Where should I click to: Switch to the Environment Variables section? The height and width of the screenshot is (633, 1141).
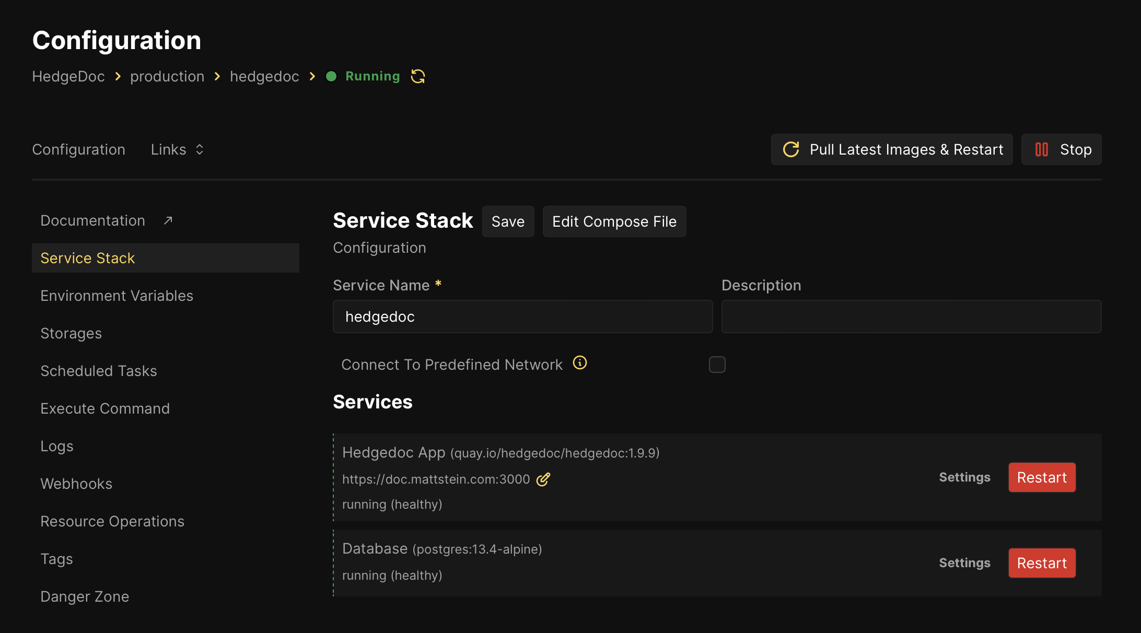[x=117, y=296]
